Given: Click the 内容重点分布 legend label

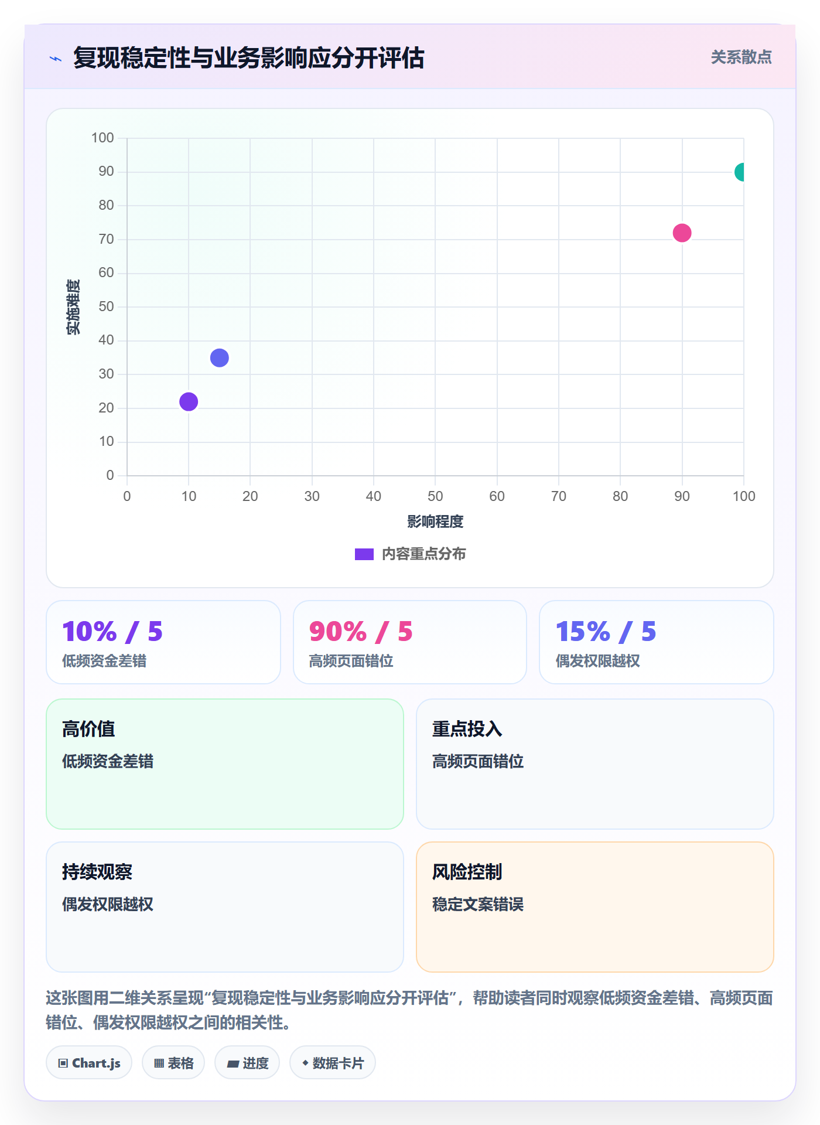Looking at the screenshot, I should (423, 554).
